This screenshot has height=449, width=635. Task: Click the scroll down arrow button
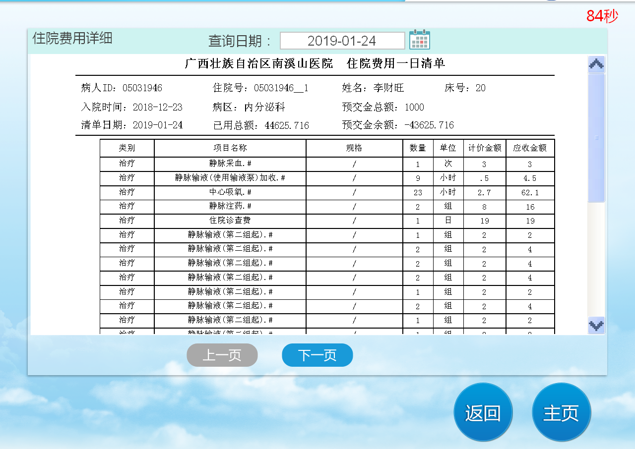pos(596,325)
